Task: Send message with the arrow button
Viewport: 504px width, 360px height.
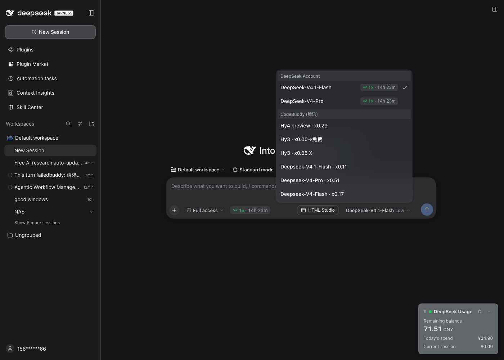Action: (x=427, y=210)
